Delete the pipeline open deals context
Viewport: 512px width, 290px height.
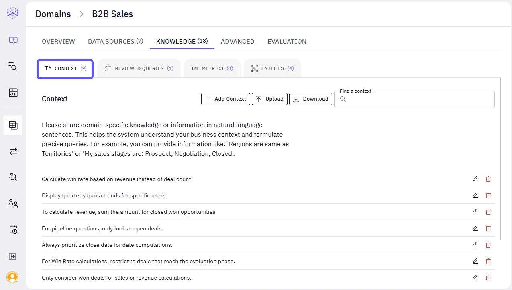(488, 228)
